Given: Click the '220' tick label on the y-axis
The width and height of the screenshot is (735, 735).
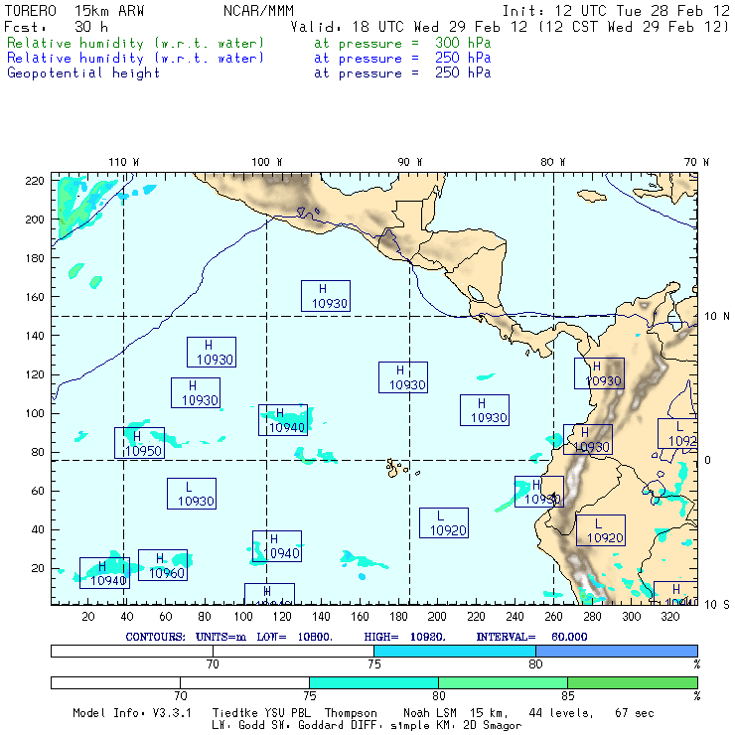Looking at the screenshot, I should coord(35,181).
